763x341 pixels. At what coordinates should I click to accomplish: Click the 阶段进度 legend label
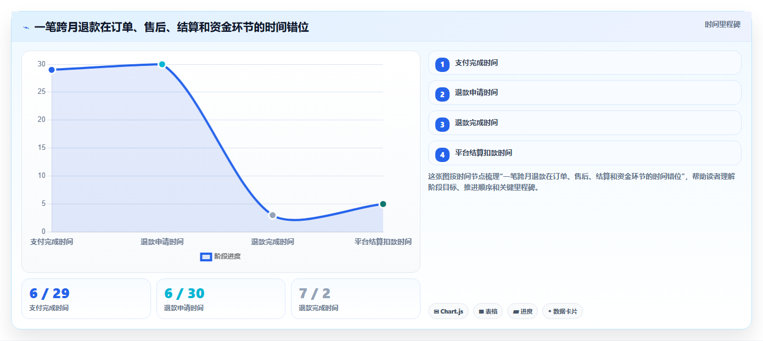pos(227,256)
